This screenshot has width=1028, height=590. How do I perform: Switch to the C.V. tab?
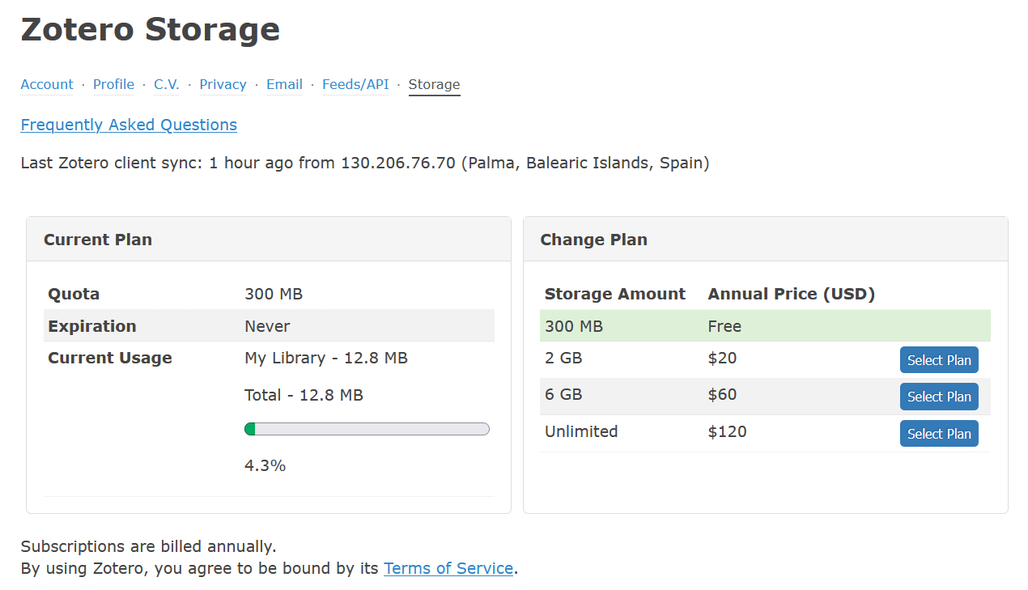167,84
